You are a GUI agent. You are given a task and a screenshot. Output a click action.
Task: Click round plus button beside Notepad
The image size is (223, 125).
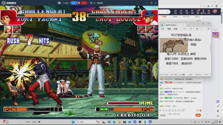tap(215, 30)
